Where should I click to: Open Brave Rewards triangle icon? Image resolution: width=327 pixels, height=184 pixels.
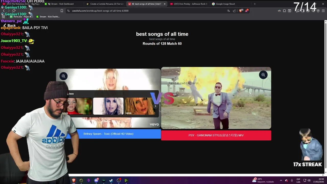[246, 11]
